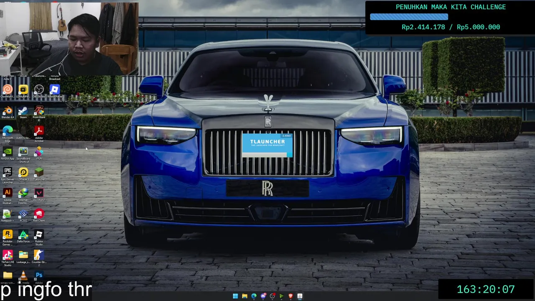Click the Rp2.414.178 / Rp5.000.000 text
Screen dimensions: 535x301
[x=451, y=27]
